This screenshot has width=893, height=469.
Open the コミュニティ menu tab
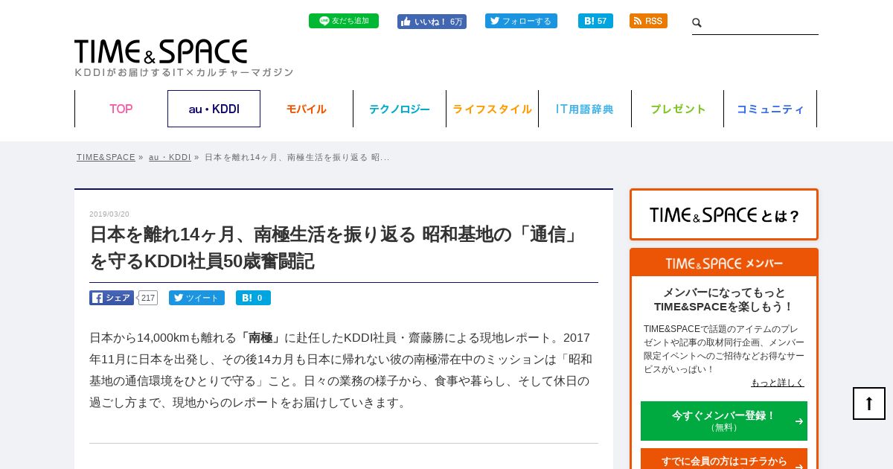point(770,109)
